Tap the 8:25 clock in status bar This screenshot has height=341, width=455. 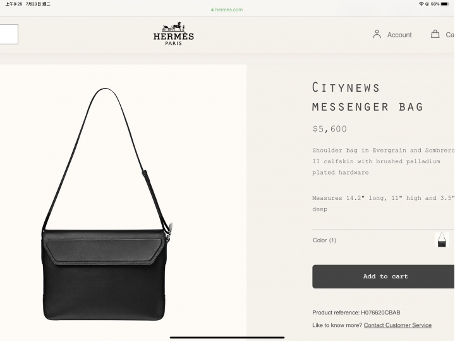14,4
